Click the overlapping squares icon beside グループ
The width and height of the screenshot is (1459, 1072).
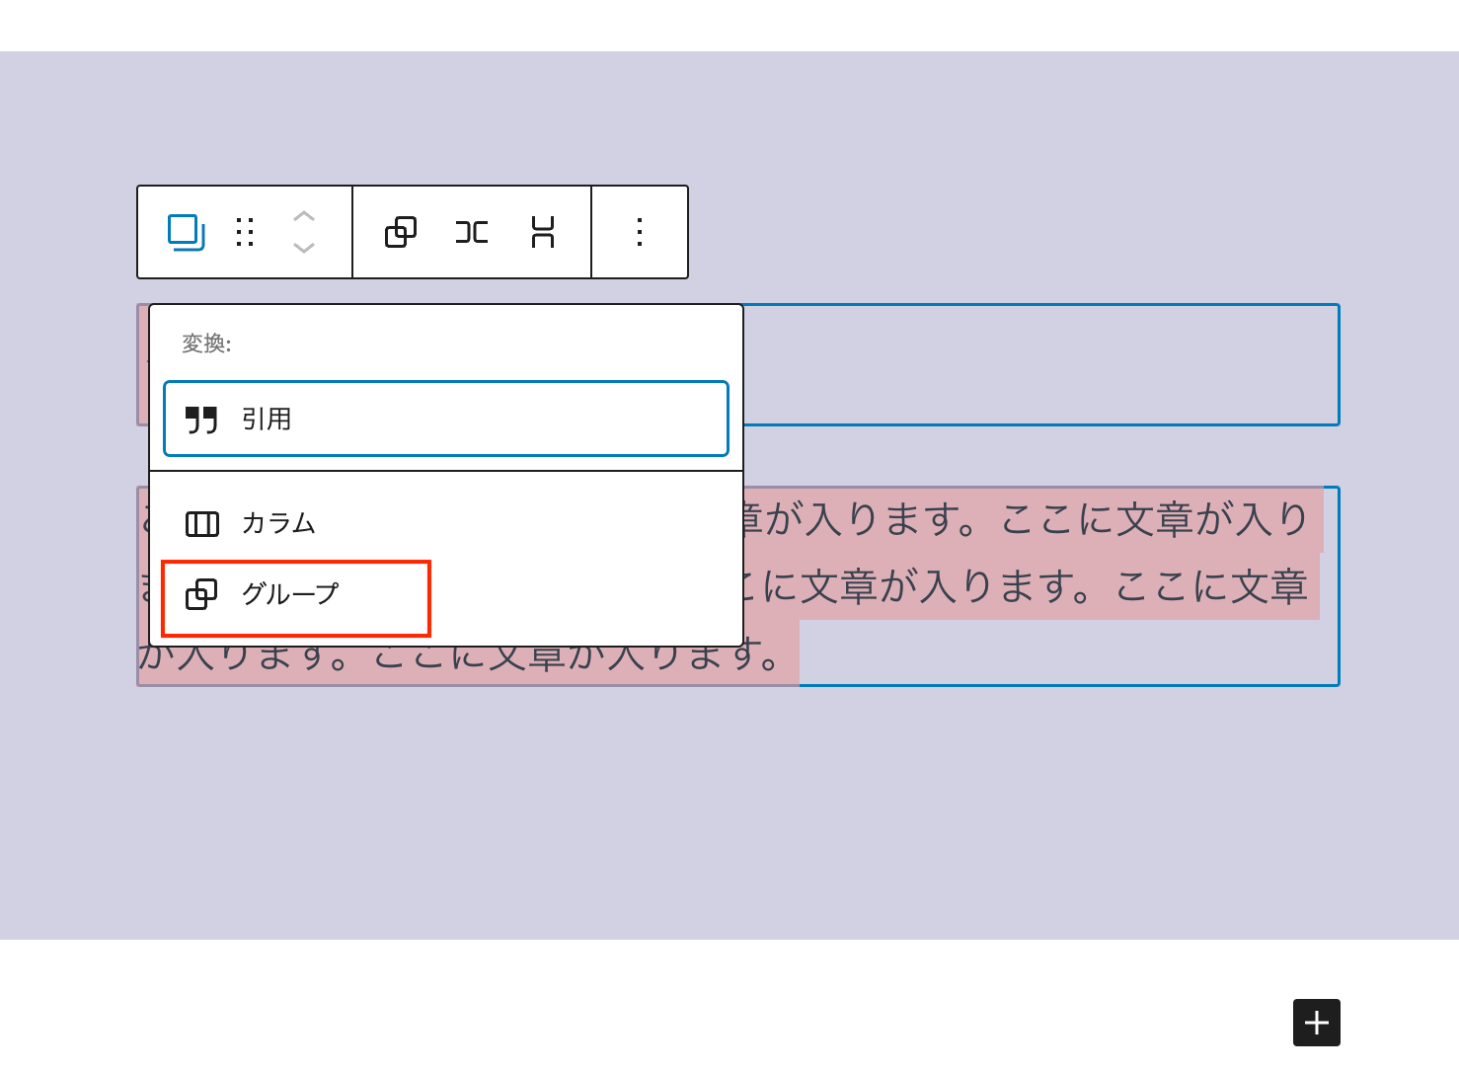201,594
